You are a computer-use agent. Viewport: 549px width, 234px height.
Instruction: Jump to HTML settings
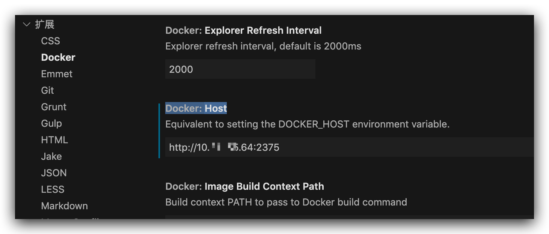point(54,140)
